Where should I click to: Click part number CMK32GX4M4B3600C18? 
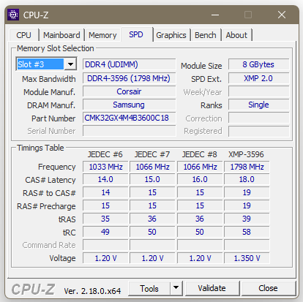129,118
